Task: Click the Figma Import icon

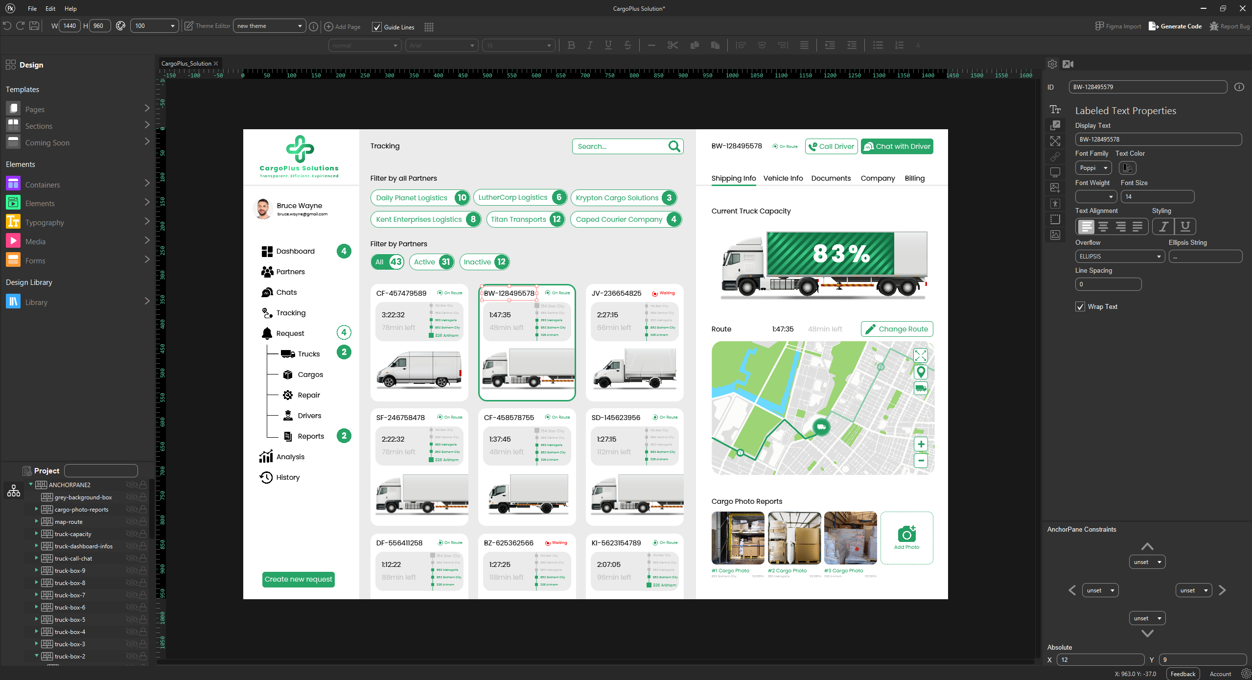Action: click(x=1100, y=26)
